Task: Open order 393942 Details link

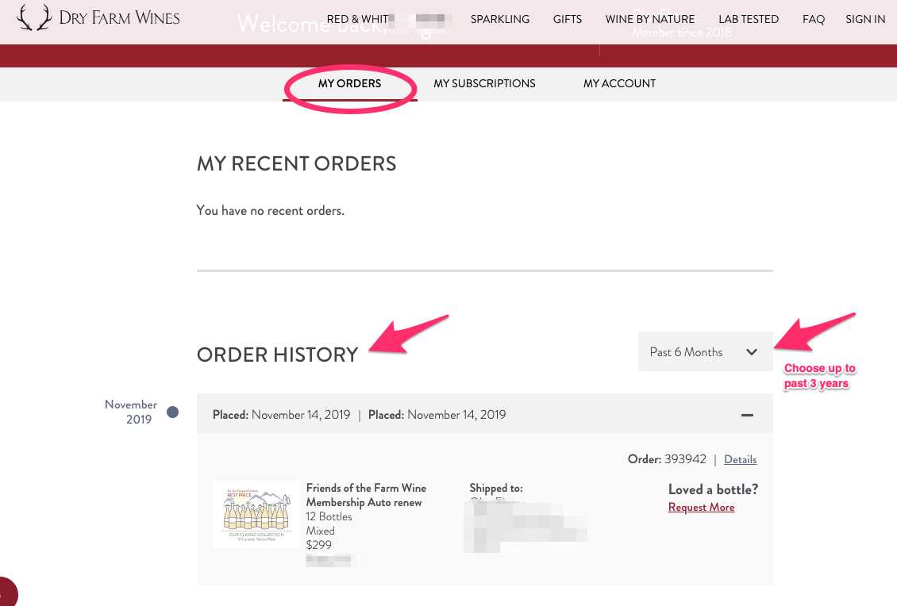Action: pyautogui.click(x=740, y=459)
